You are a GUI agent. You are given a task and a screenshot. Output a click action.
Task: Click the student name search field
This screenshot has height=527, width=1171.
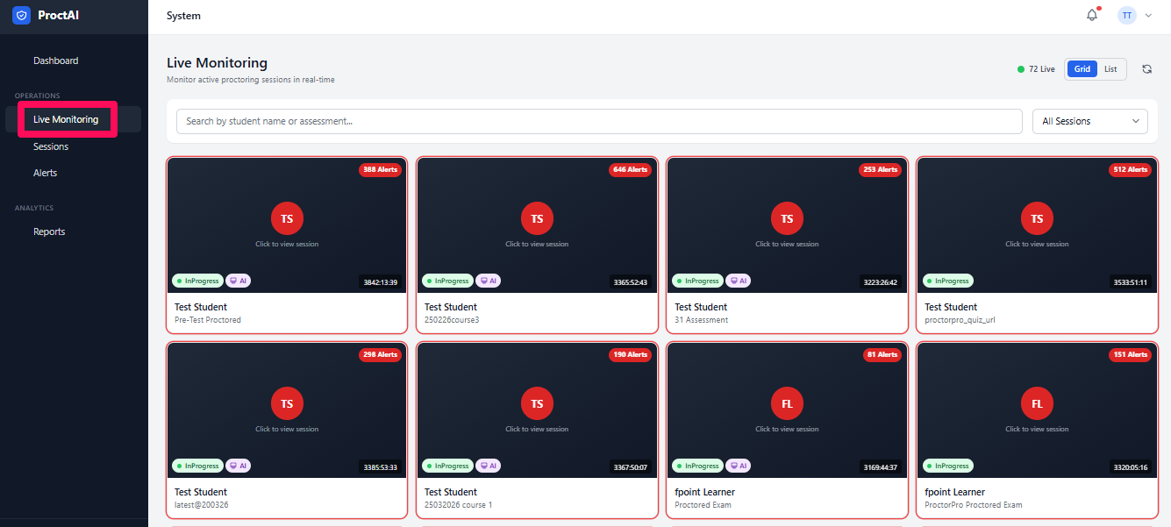(599, 121)
